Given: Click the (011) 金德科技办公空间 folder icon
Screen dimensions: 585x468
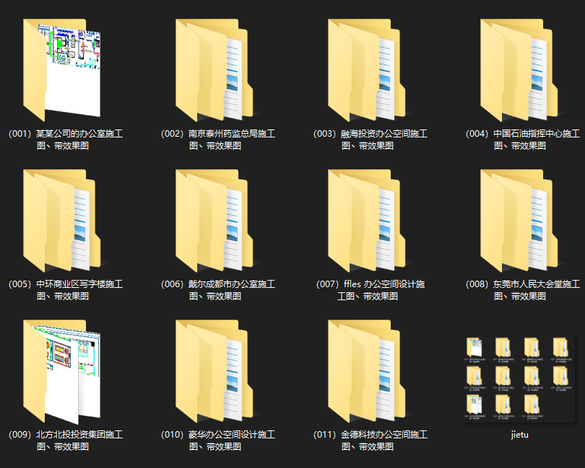Looking at the screenshot, I should click(367, 371).
